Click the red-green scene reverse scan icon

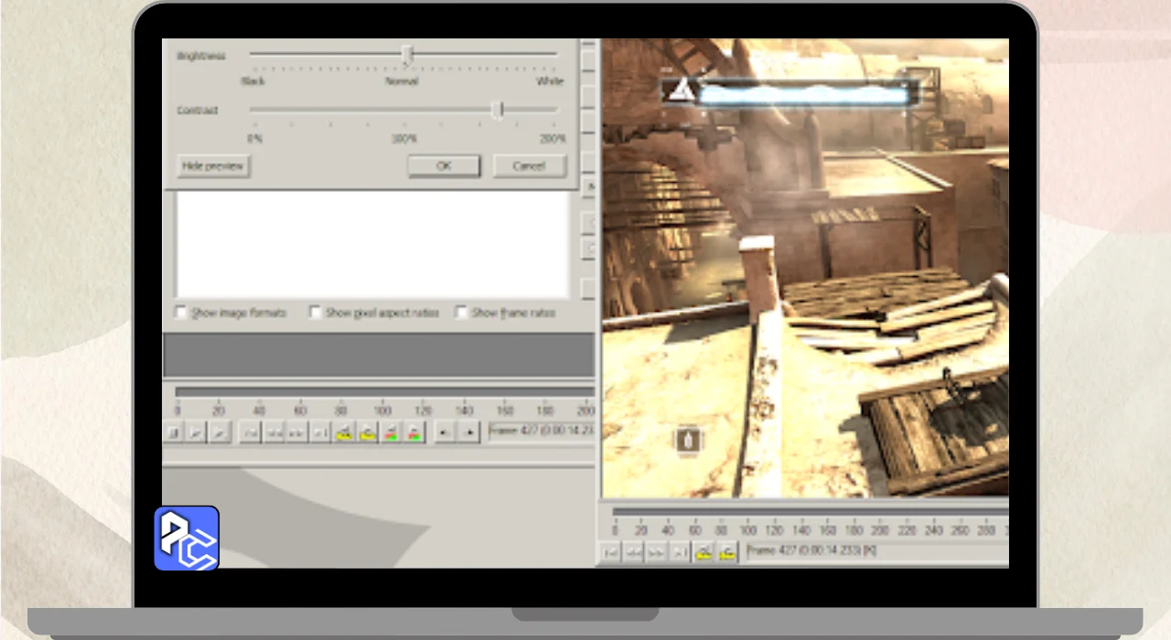(391, 432)
